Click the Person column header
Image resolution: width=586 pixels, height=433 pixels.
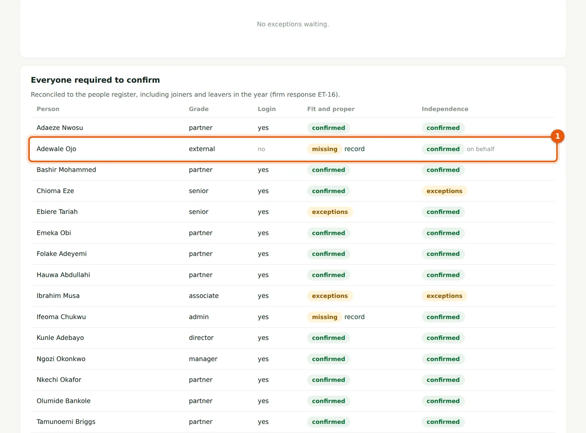click(x=48, y=109)
